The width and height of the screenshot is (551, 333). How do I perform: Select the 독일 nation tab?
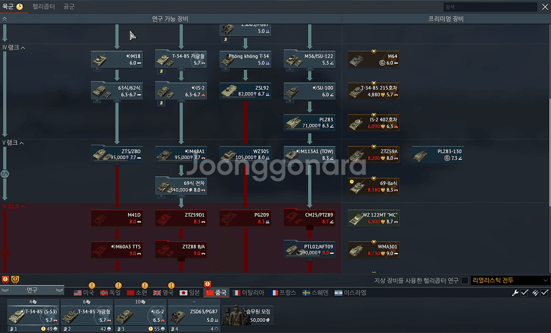click(x=110, y=293)
